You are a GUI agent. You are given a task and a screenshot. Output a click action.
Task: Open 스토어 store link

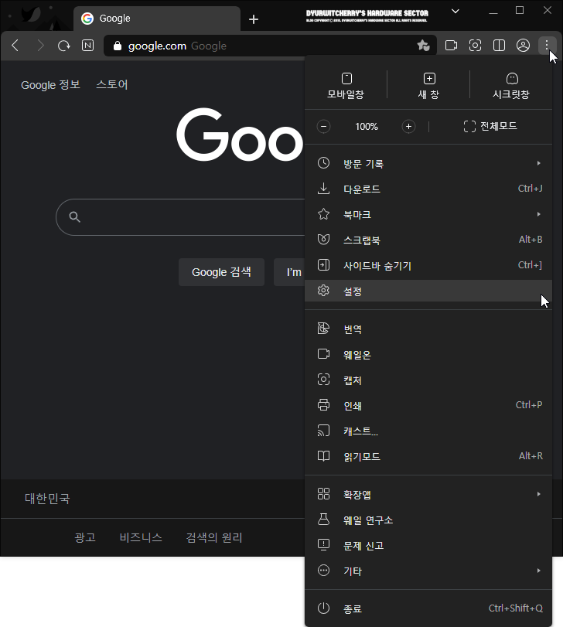112,85
